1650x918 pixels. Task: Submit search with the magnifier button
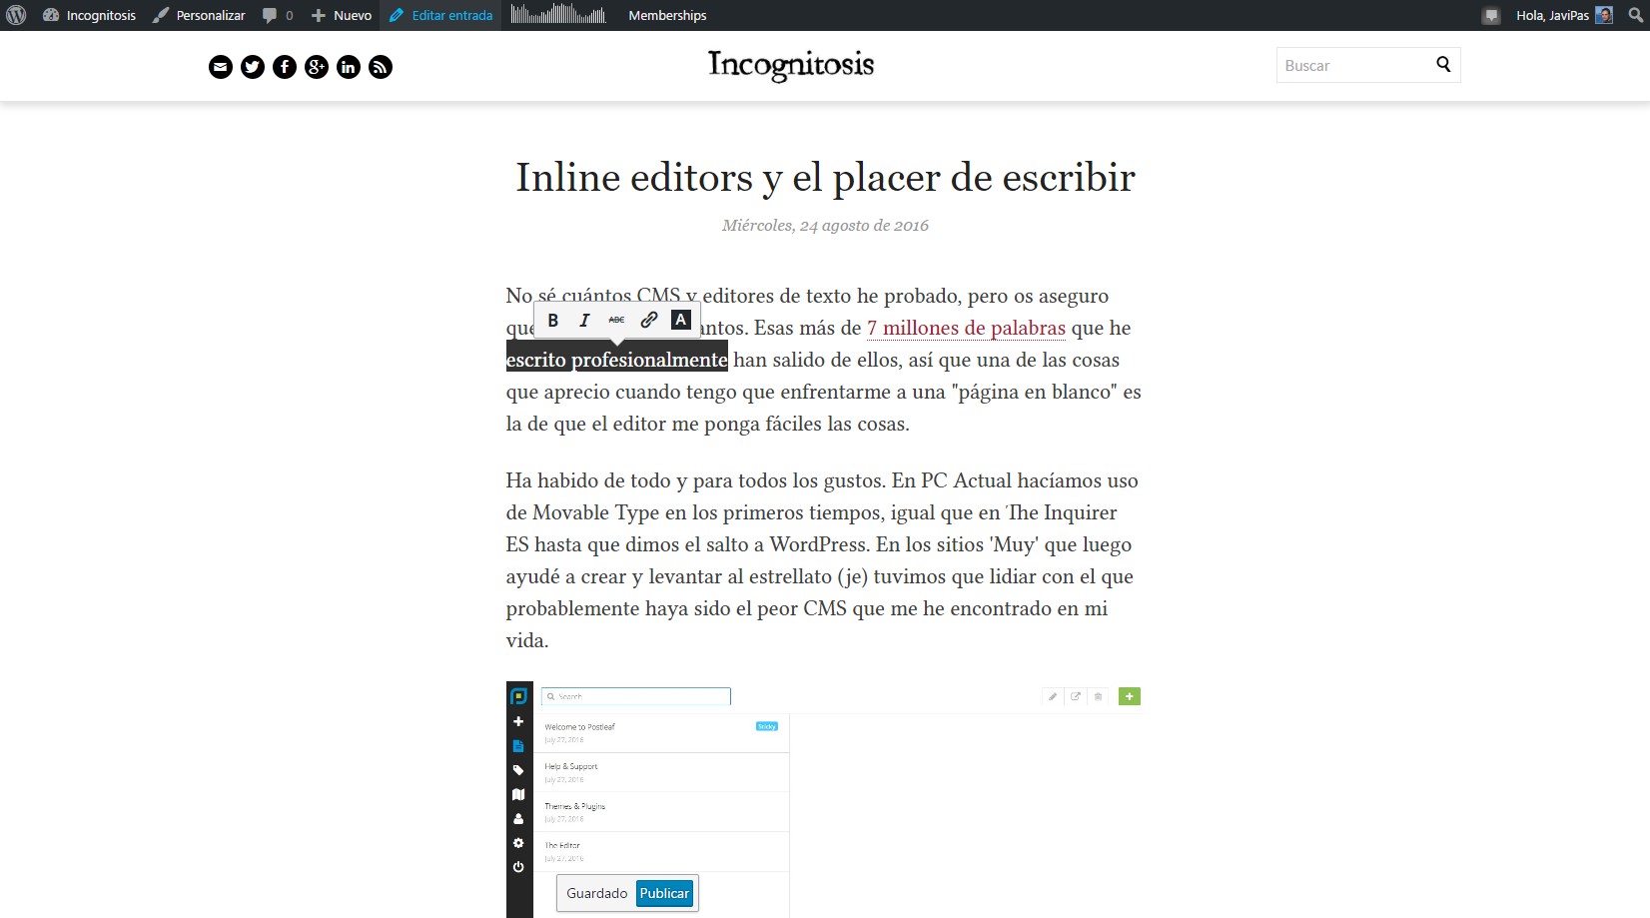point(1443,64)
